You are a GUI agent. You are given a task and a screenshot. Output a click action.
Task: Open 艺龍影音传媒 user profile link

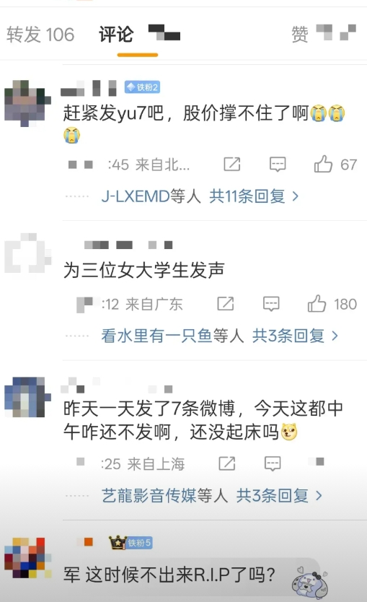click(149, 496)
